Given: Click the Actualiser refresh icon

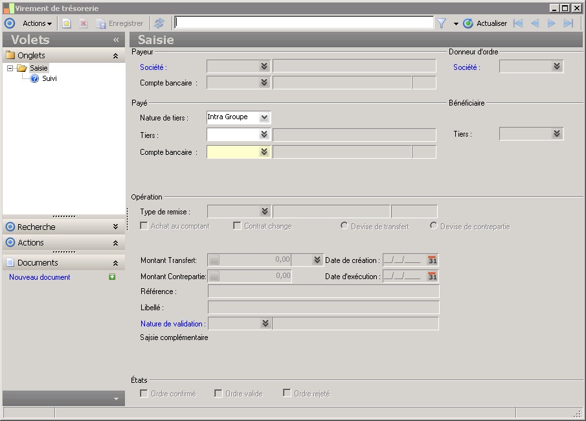Looking at the screenshot, I should pos(468,23).
